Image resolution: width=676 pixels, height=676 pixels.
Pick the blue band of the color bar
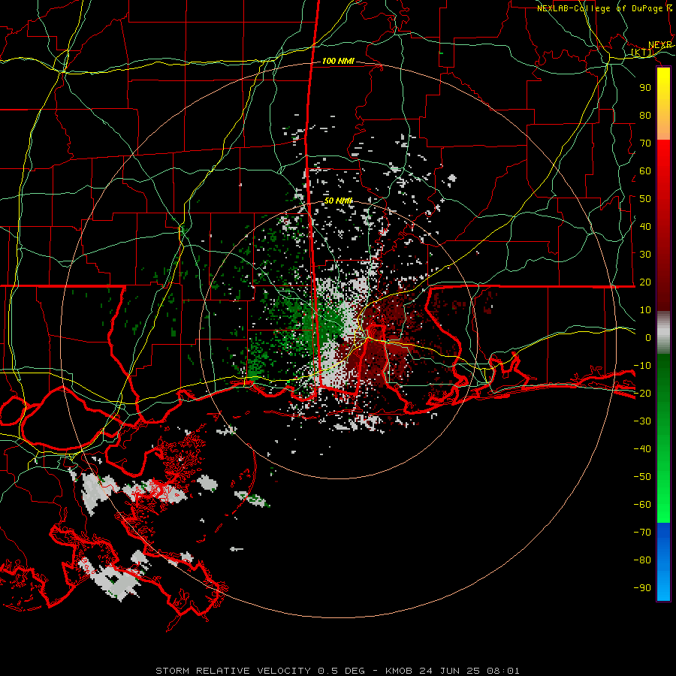pyautogui.click(x=663, y=561)
